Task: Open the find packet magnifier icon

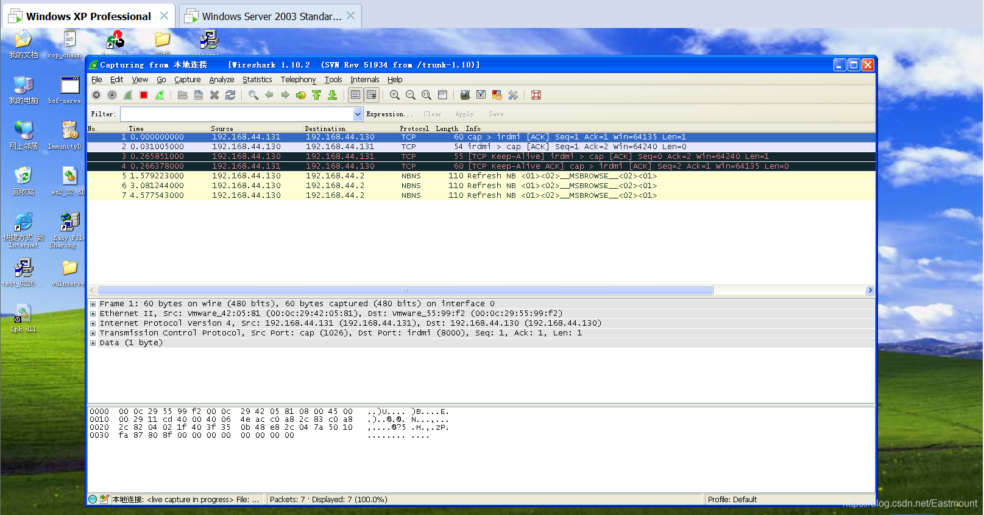Action: coord(253,95)
